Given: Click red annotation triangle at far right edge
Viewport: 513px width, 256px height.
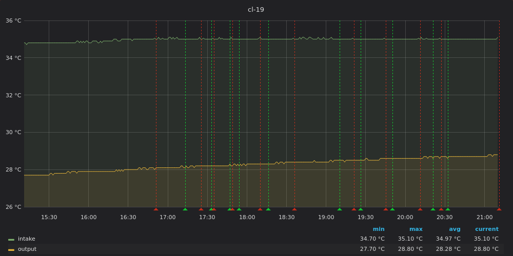Looking at the screenshot, I should [499, 209].
